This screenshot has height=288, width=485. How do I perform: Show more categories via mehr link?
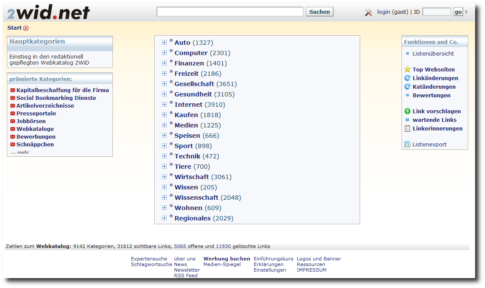(20, 152)
